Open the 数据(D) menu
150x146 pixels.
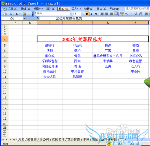pos(89,9)
